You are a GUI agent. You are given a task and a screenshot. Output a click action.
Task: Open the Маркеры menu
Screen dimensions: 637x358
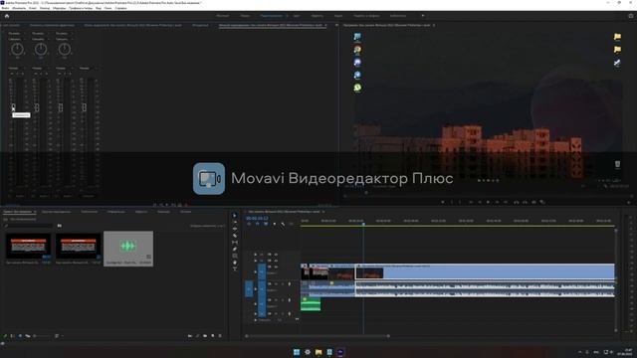(x=60, y=8)
